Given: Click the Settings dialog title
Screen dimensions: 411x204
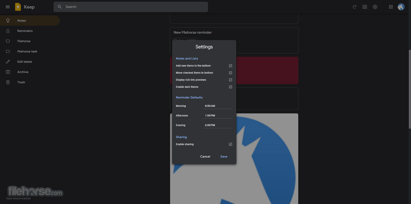Looking at the screenshot, I should point(204,47).
